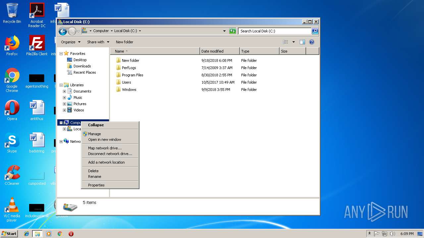This screenshot has width=424, height=238.
Task: Open the volume speaker tray icon
Action: point(393,234)
